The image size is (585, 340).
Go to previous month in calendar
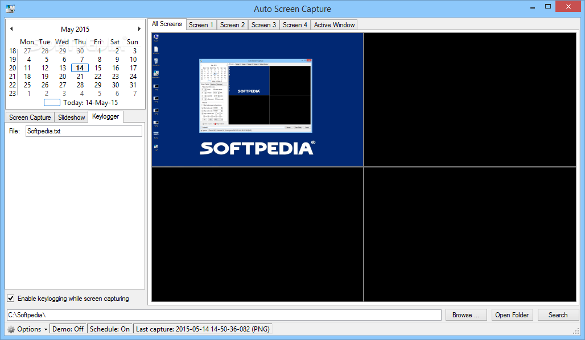11,28
